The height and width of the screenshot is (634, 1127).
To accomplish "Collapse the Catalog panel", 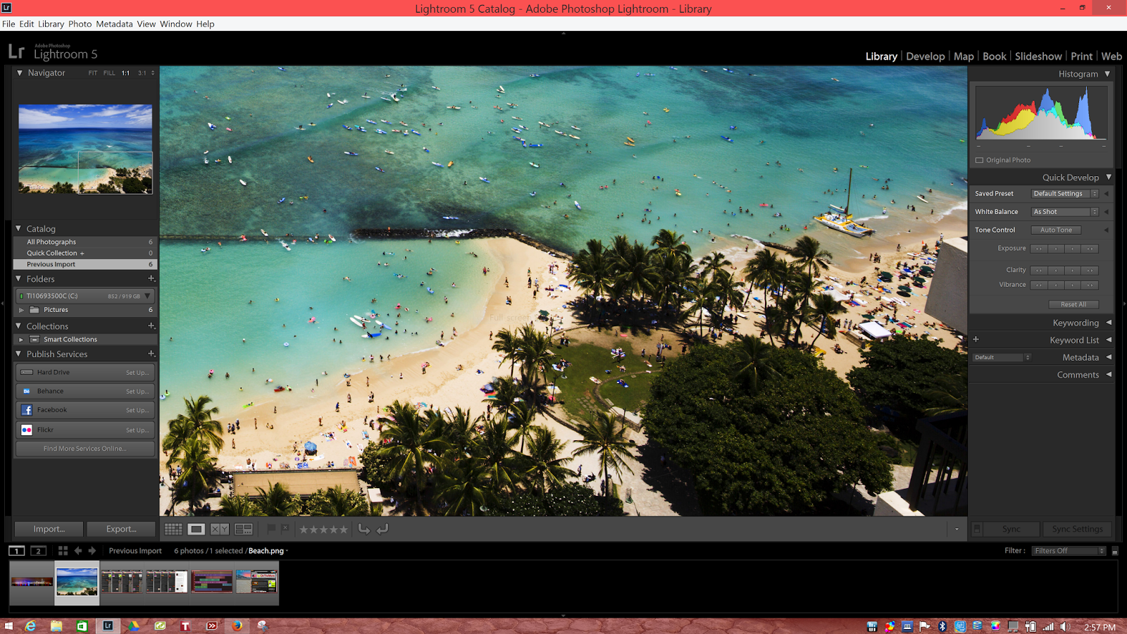I will click(19, 228).
